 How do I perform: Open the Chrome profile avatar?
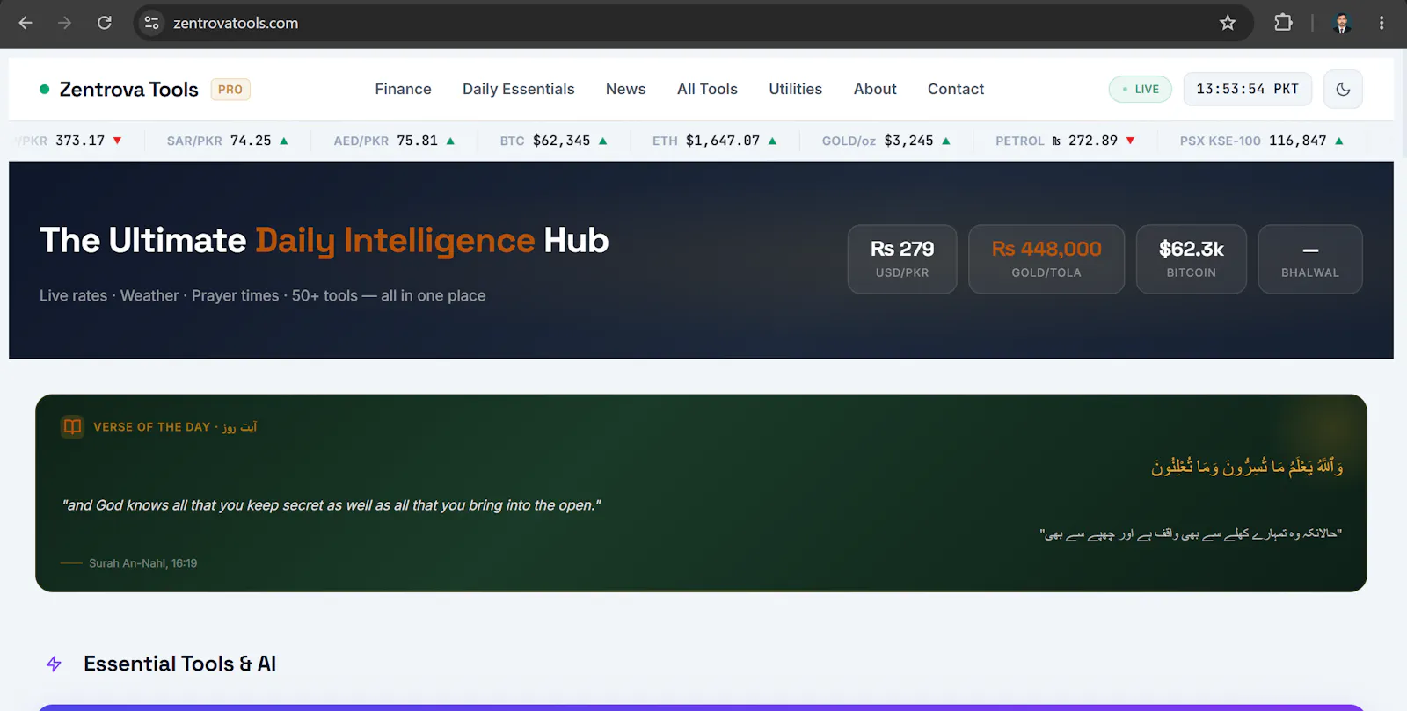click(1342, 23)
